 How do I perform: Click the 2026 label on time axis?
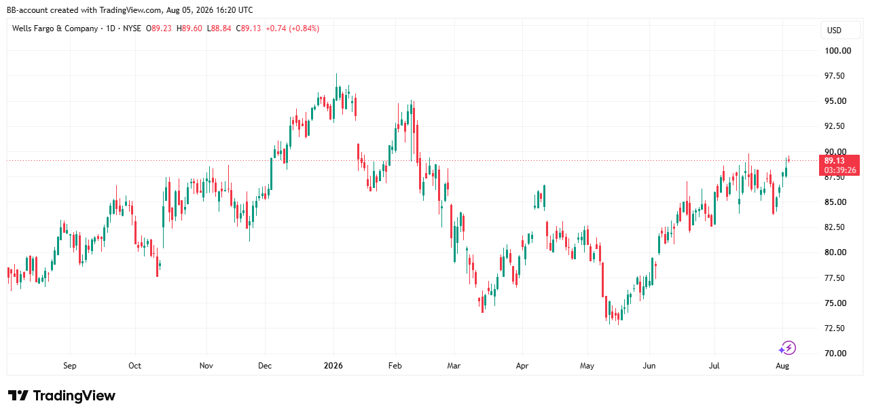point(333,366)
